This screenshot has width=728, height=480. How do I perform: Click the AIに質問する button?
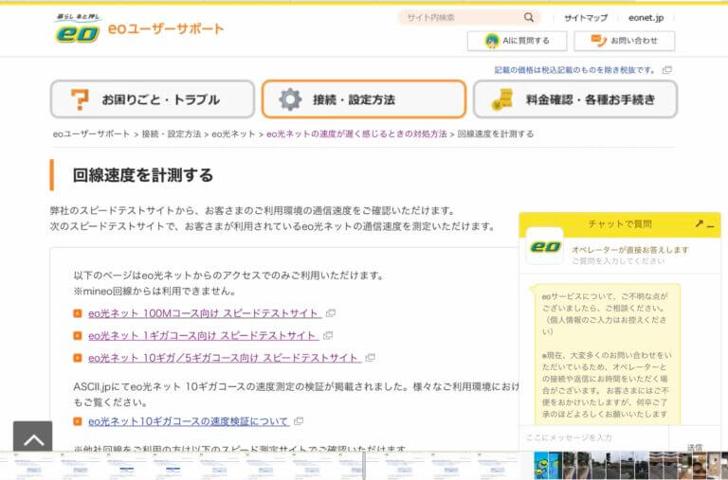point(517,41)
